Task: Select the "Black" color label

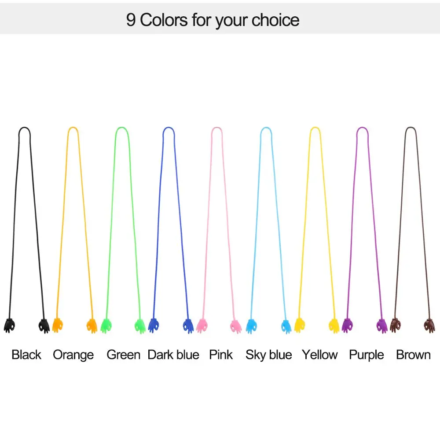Action: pos(26,355)
